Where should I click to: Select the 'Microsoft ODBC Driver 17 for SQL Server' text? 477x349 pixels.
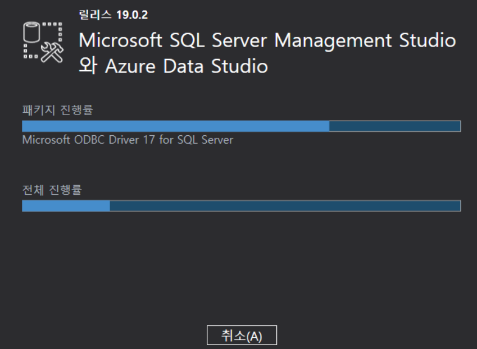pos(128,140)
